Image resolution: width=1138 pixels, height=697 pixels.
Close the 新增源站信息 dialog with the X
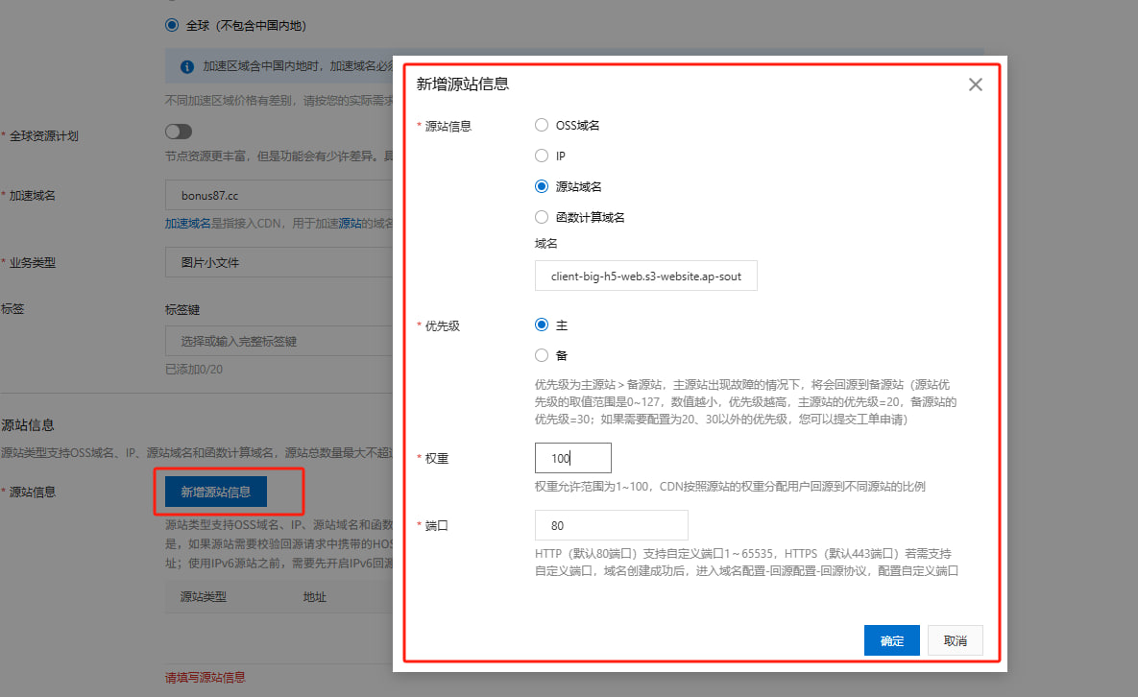[975, 84]
